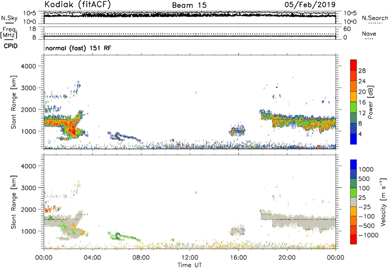
Task: Click the '100' label on Velocity color bar
Action: pos(363,188)
